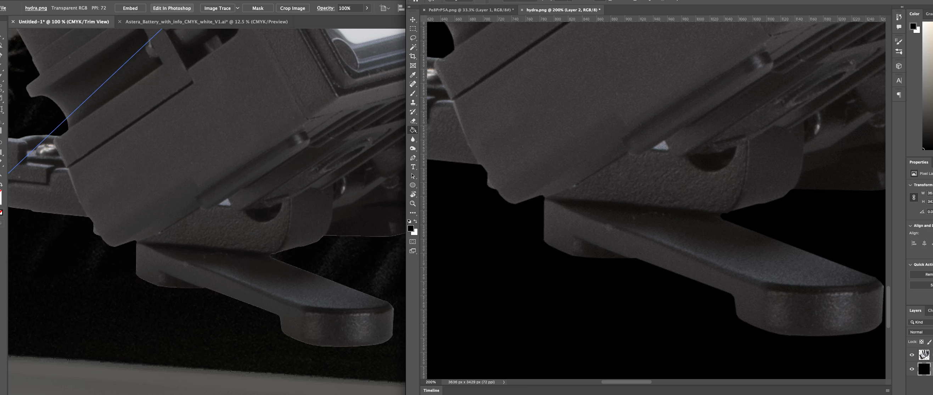
Task: Collapse the Transform section
Action: [910, 185]
